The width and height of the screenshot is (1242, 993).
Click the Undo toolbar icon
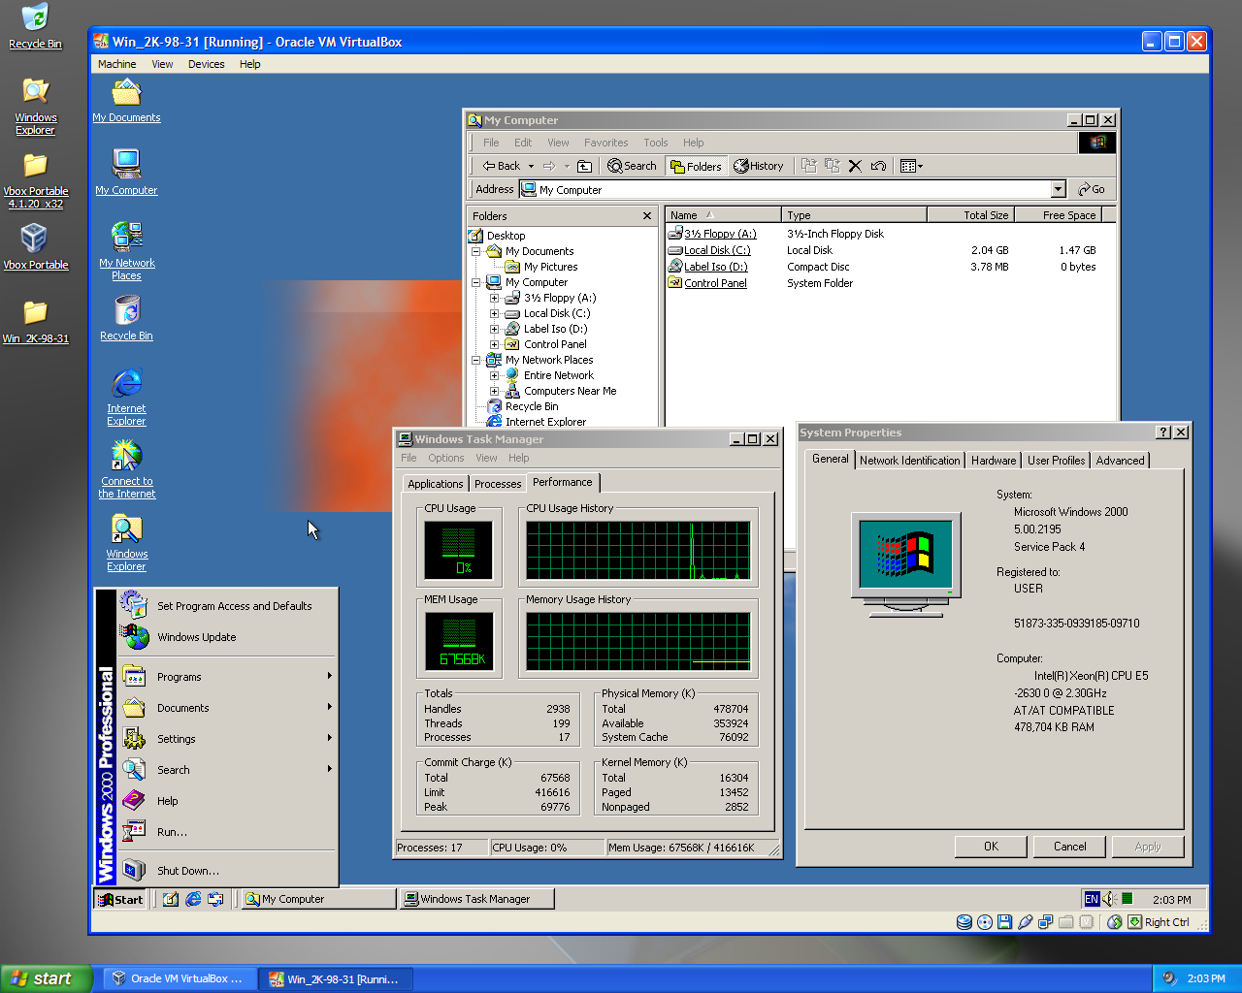click(878, 166)
